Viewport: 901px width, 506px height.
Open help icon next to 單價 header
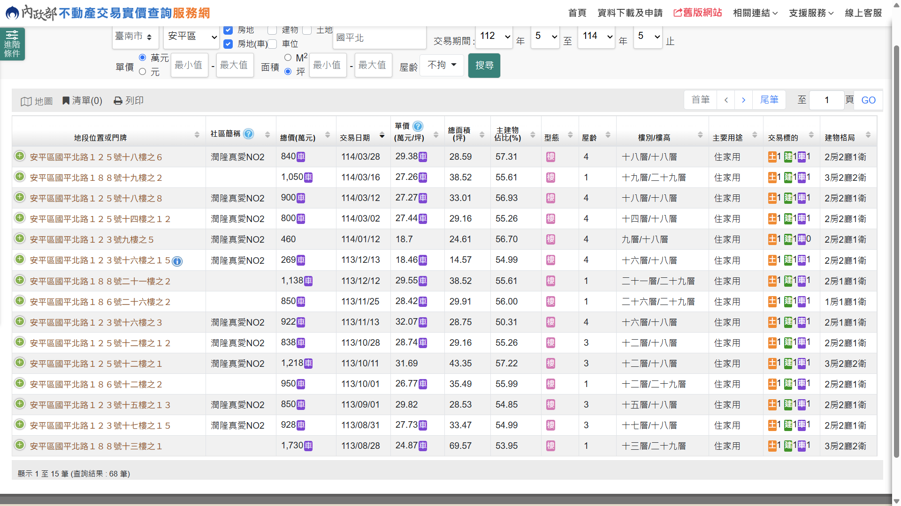(418, 126)
